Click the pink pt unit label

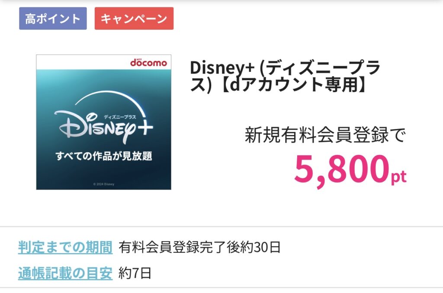click(x=398, y=177)
